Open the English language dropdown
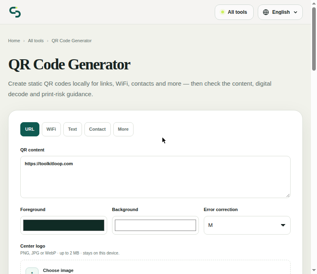The height and width of the screenshot is (274, 317). point(280,12)
